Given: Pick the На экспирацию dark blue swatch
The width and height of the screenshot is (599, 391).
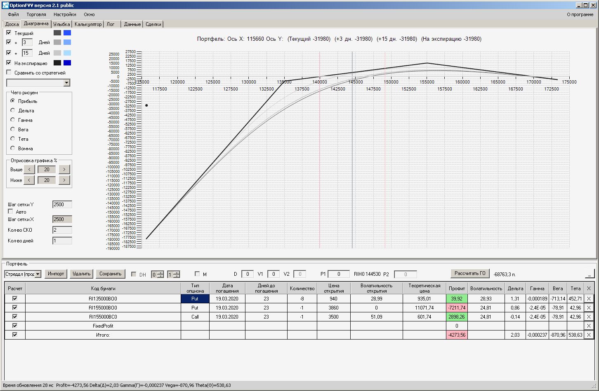Looking at the screenshot, I should pos(67,63).
